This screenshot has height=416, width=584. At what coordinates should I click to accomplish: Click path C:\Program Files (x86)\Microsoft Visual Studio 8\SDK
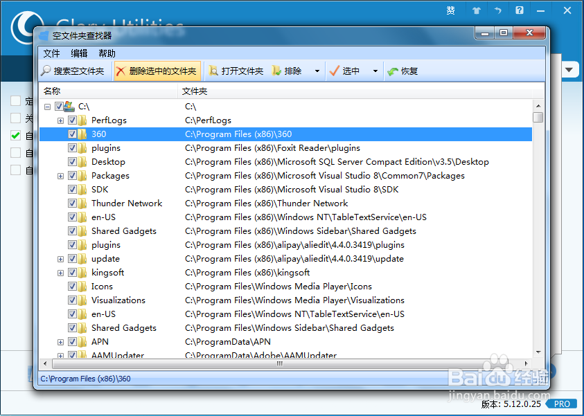(292, 190)
